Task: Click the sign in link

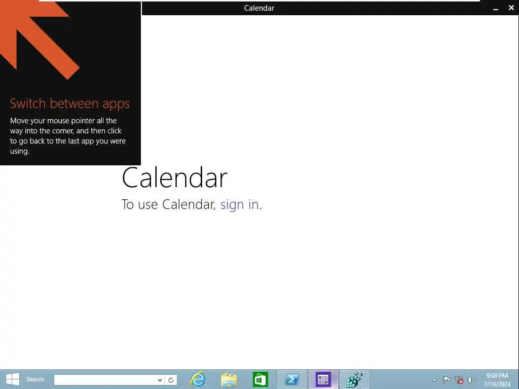Action: pos(239,204)
